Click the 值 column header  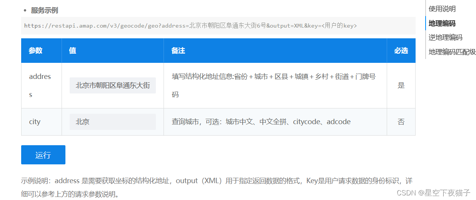73,51
